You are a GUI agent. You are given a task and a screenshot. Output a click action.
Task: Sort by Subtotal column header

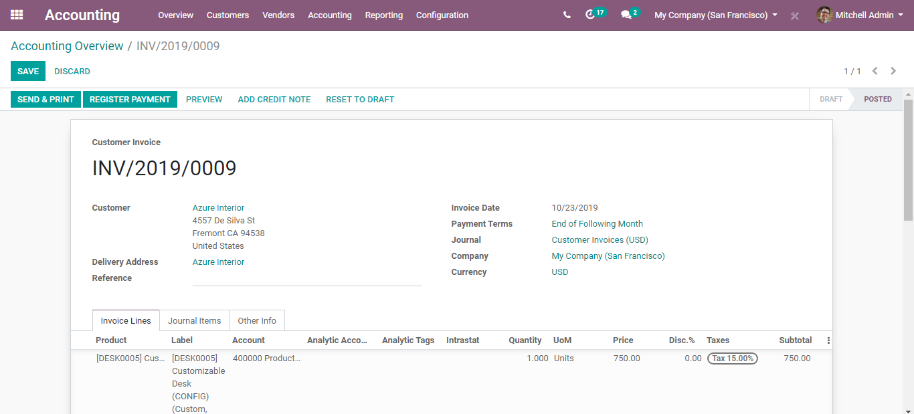click(796, 340)
